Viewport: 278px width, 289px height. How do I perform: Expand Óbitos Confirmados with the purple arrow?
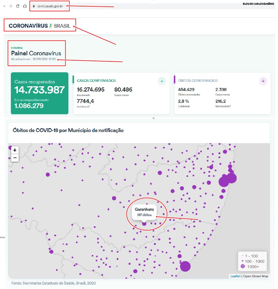click(x=263, y=81)
